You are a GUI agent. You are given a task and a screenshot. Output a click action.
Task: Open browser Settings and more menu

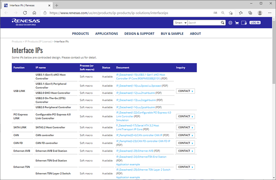[x=270, y=13]
